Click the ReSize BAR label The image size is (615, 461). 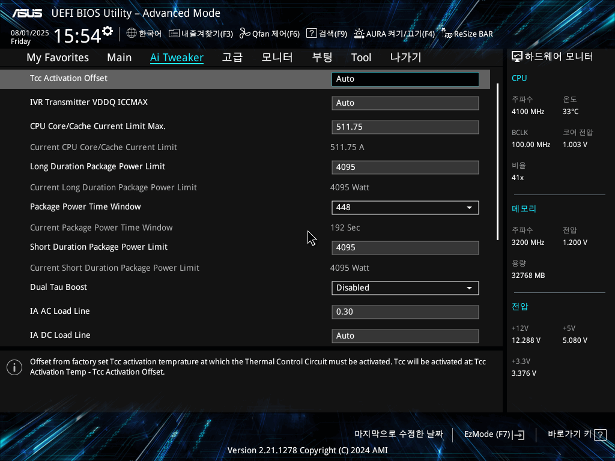click(473, 34)
